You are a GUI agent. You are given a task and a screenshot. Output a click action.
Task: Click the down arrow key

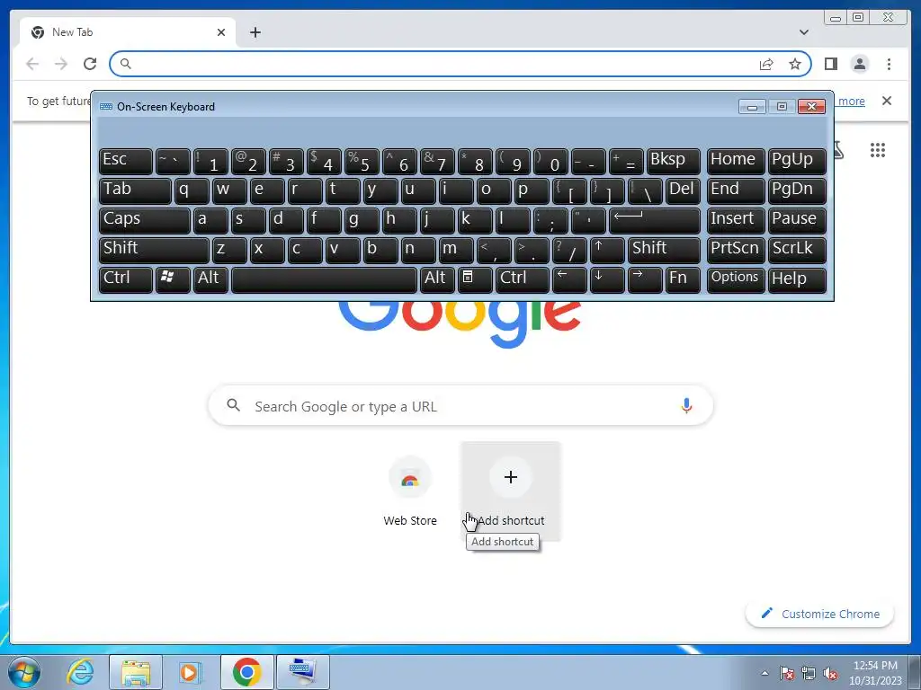click(607, 279)
